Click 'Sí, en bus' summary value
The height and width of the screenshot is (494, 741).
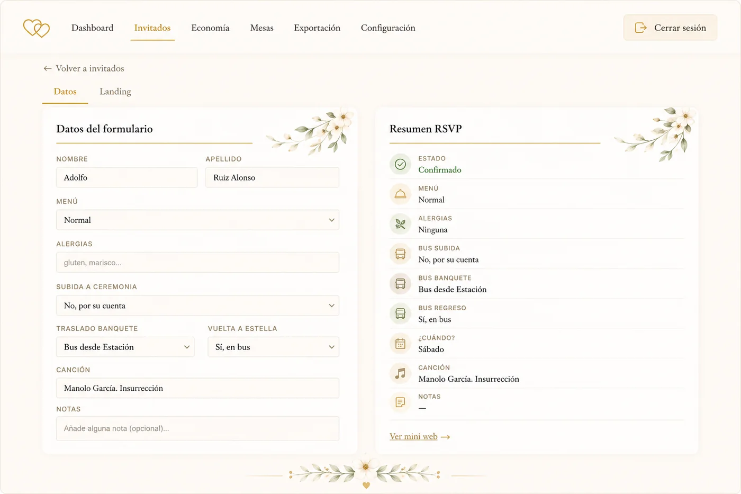[435, 319]
